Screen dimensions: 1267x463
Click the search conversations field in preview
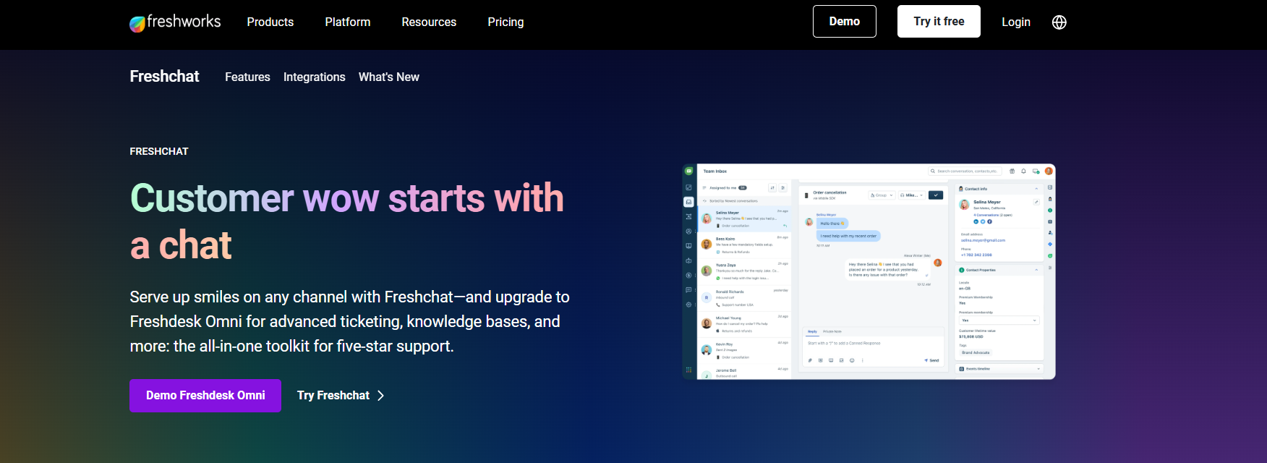(965, 171)
